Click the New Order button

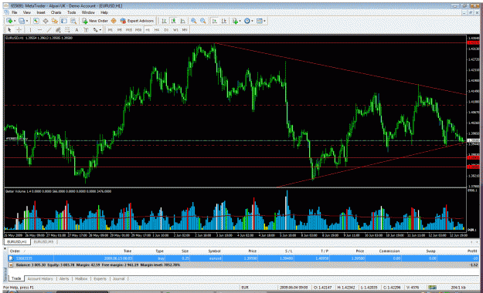point(94,21)
